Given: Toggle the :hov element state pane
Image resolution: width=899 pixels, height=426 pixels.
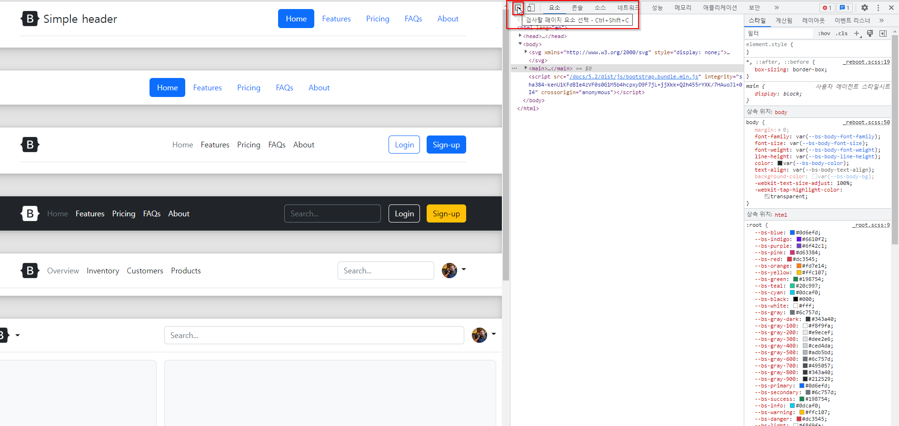Looking at the screenshot, I should click(824, 33).
